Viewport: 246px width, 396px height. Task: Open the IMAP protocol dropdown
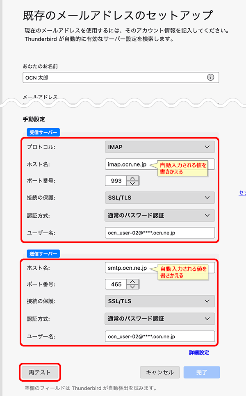pos(160,147)
